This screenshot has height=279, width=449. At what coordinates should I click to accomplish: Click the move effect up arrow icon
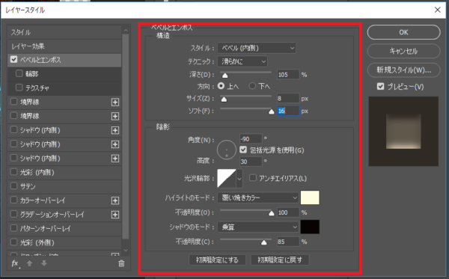pos(29,263)
